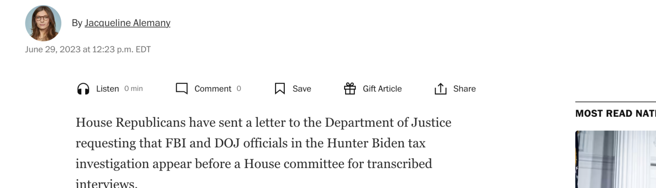656x188 pixels.
Task: Select the "Listen" text label
Action: tap(108, 89)
